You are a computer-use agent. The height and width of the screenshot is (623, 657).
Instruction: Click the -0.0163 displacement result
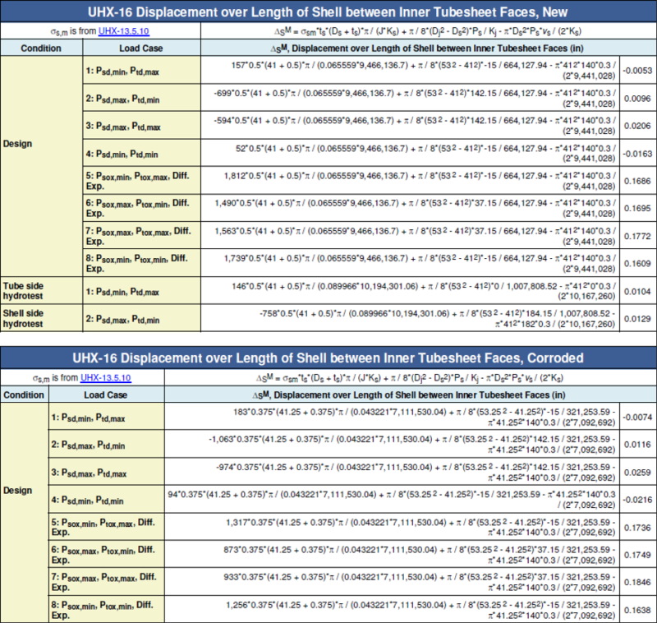[638, 154]
